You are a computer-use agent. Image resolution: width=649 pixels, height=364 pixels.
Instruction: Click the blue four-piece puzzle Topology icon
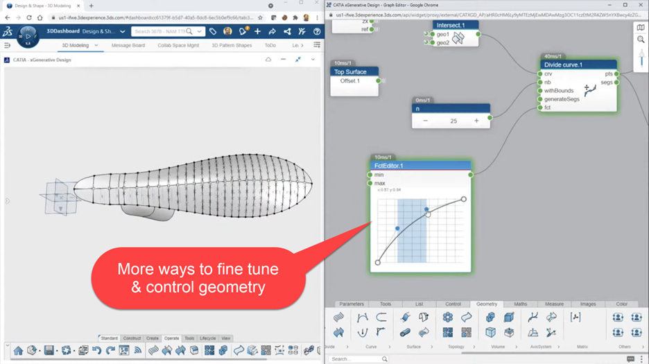pyautogui.click(x=447, y=333)
